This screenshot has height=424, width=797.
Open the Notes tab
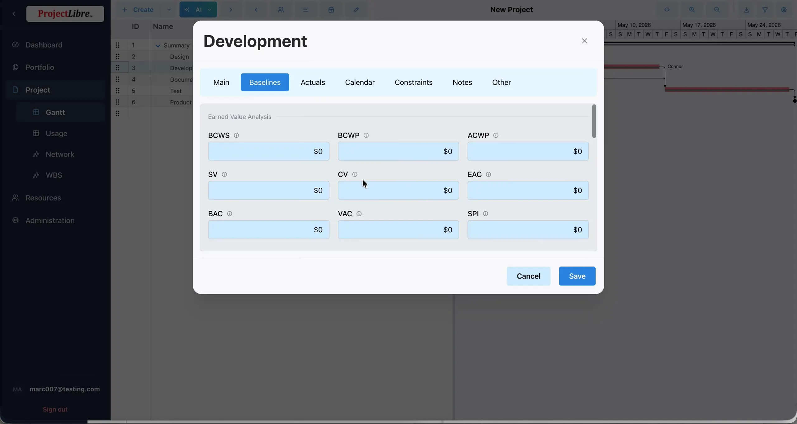click(462, 82)
